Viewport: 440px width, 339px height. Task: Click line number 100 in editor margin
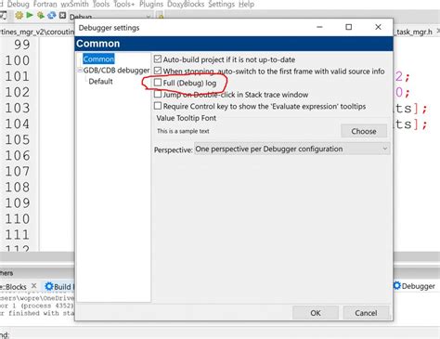coord(18,60)
